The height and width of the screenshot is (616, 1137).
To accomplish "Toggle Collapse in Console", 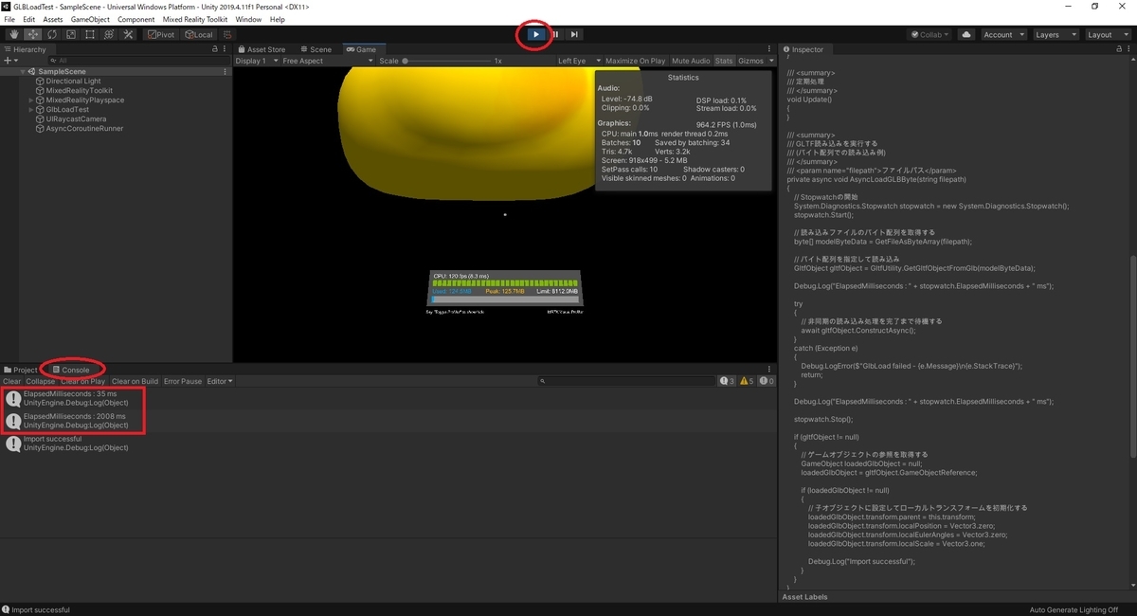I will (41, 381).
